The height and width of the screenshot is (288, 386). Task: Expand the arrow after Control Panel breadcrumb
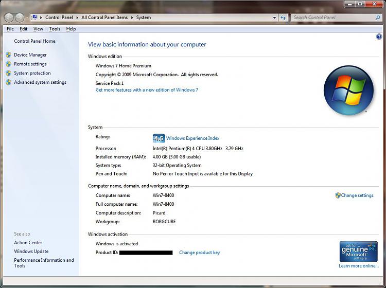click(77, 17)
